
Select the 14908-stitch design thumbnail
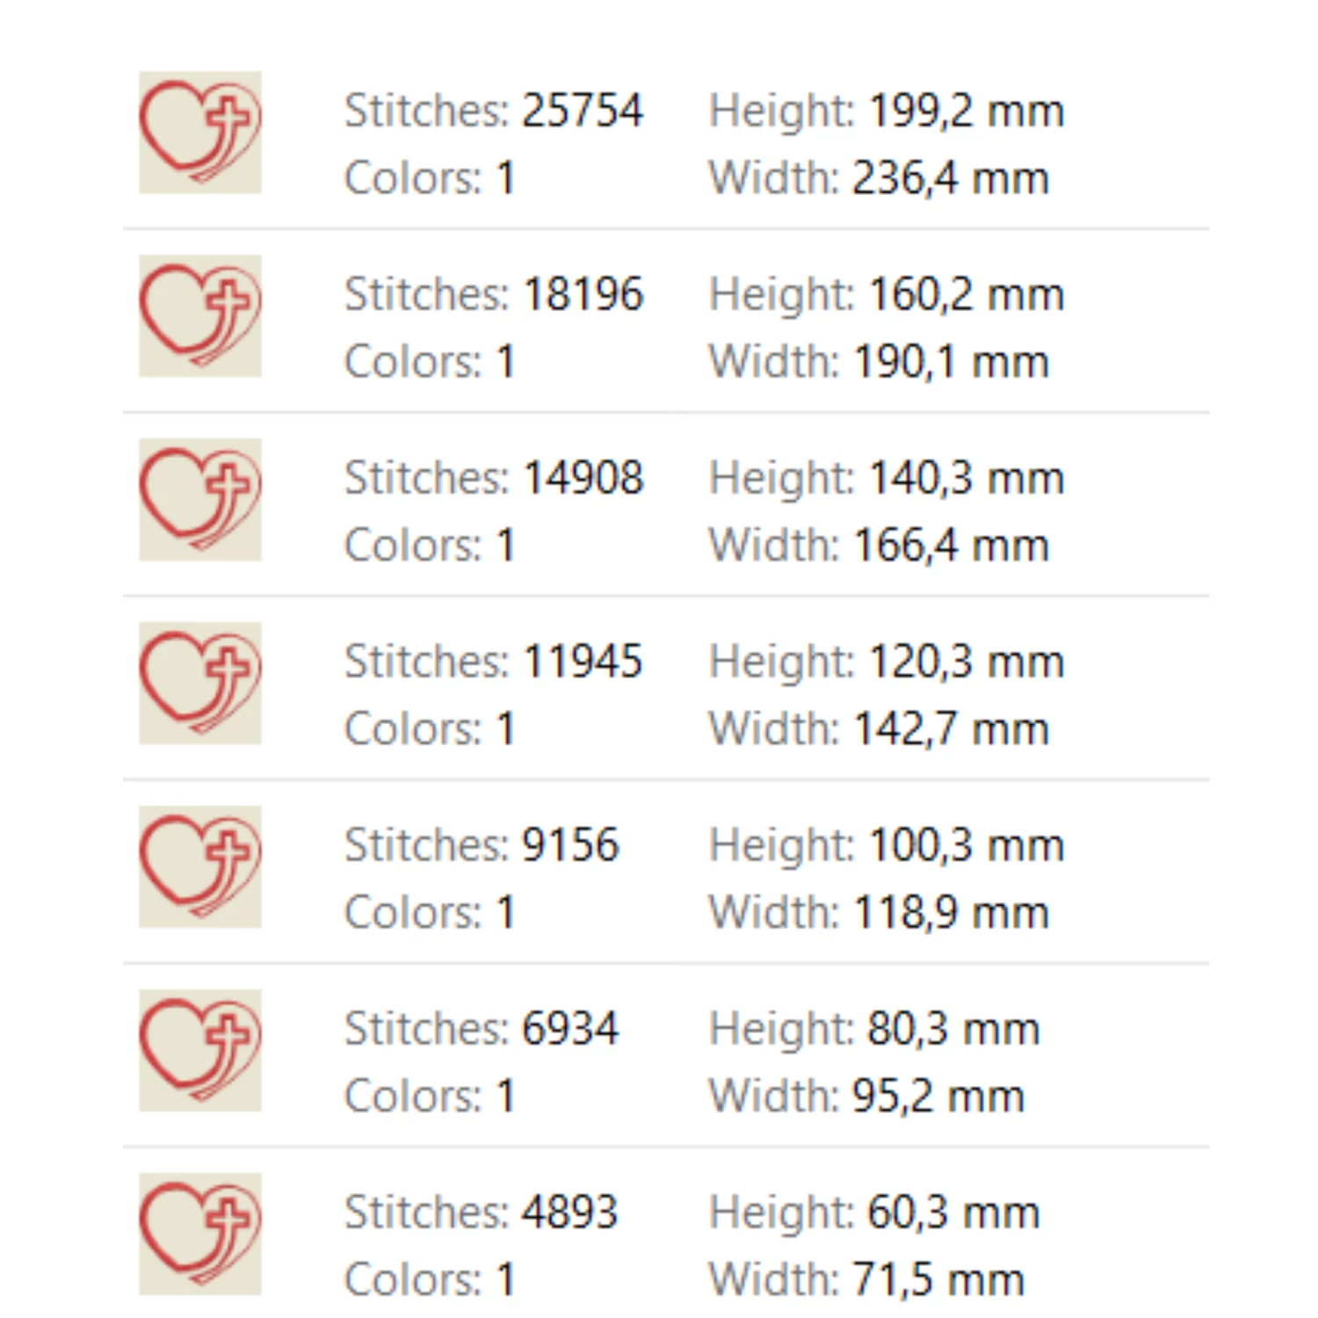(200, 499)
